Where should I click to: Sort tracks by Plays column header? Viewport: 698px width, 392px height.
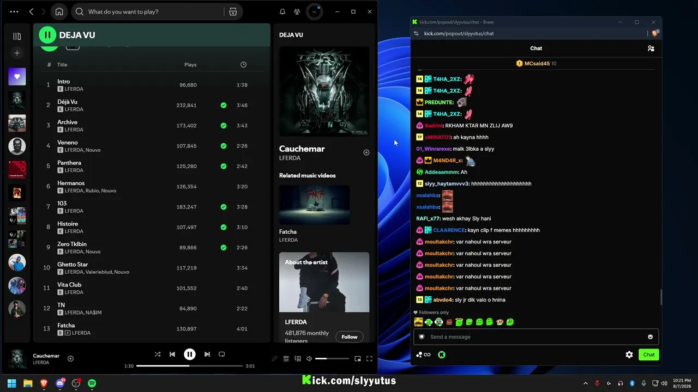point(190,65)
